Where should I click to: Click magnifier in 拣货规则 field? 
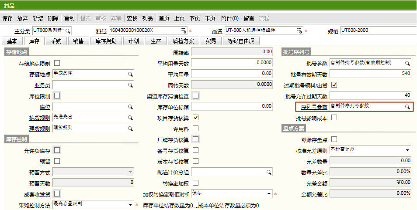pos(130,118)
